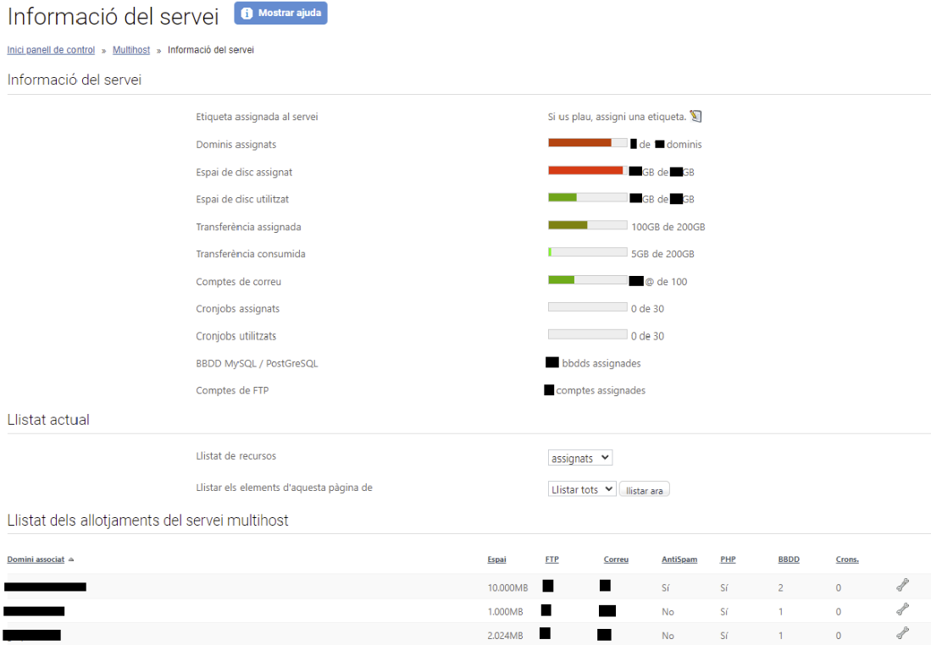Sort by the 'BBDD' column header
The image size is (931, 645).
point(788,560)
